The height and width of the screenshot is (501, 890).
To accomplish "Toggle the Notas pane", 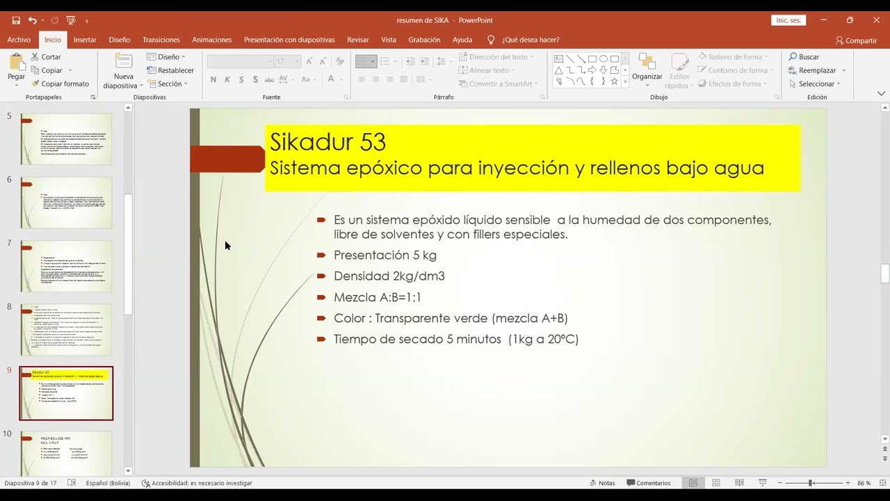I will click(x=602, y=483).
